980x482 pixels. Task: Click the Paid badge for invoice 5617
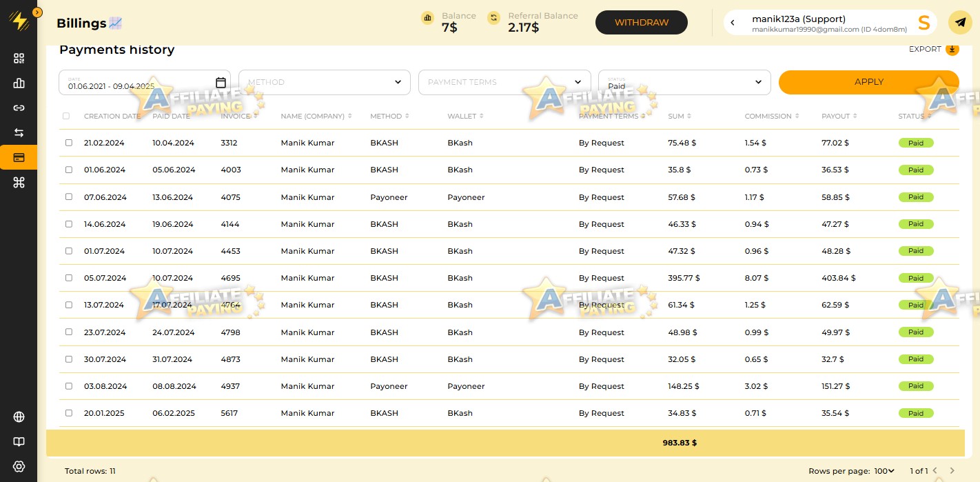pyautogui.click(x=916, y=413)
